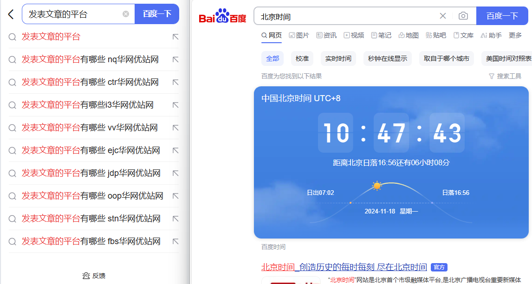This screenshot has width=532, height=284.
Task: Choose suggestion ending with oop华网优站网
Action: click(92, 196)
